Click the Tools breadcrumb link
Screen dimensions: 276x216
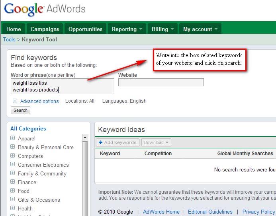tap(9, 39)
